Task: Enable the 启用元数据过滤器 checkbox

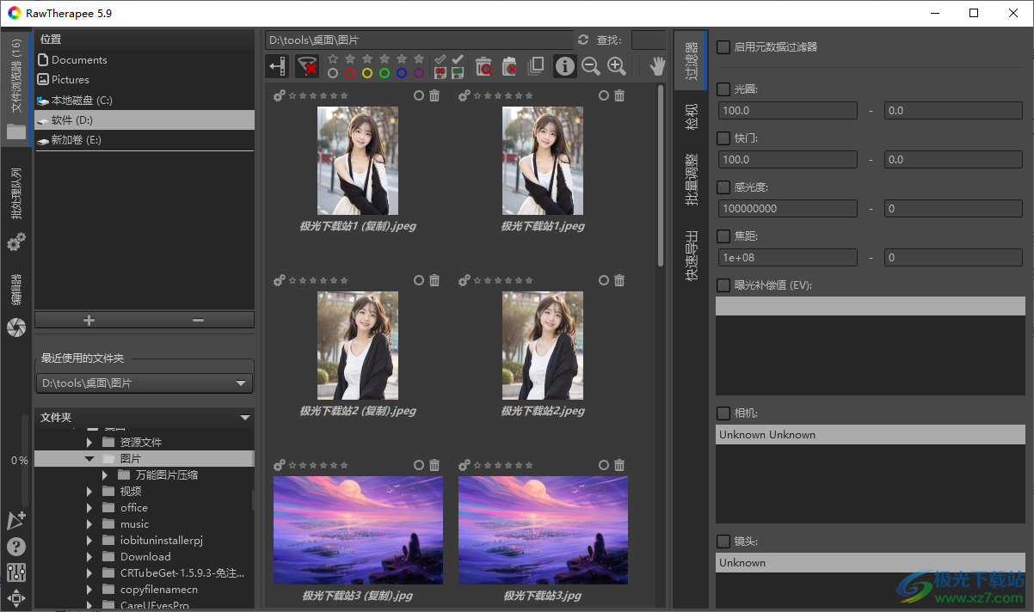Action: point(723,47)
